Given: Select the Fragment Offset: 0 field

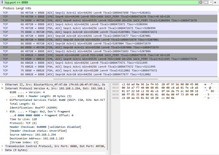Looking at the screenshot, I should pyautogui.click(x=42, y=115).
